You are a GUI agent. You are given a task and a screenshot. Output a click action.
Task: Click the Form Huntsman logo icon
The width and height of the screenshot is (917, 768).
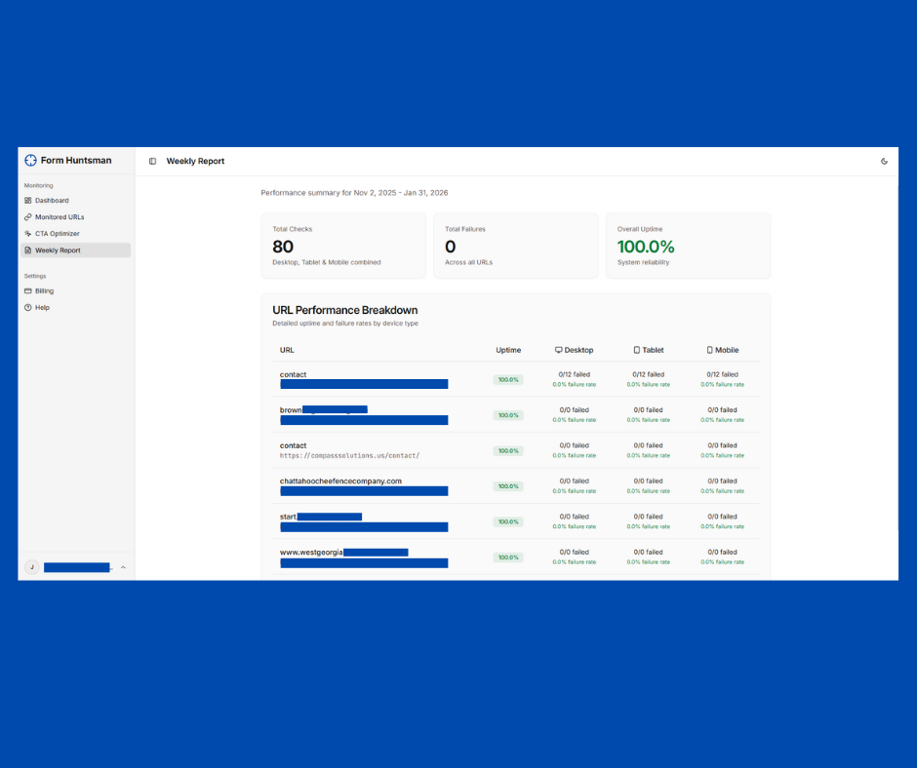[x=30, y=160]
